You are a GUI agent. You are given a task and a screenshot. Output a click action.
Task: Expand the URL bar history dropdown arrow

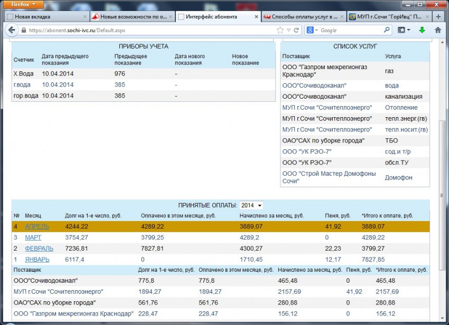(x=288, y=30)
